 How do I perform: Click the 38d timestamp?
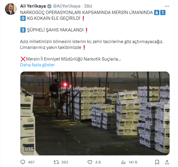pyautogui.click(x=88, y=6)
